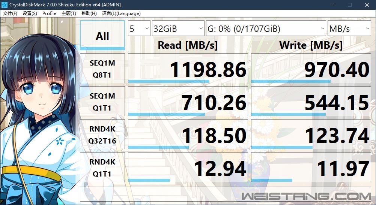The width and height of the screenshot is (376, 205).
Task: Click the 970.40 write result
Action: tap(311, 68)
